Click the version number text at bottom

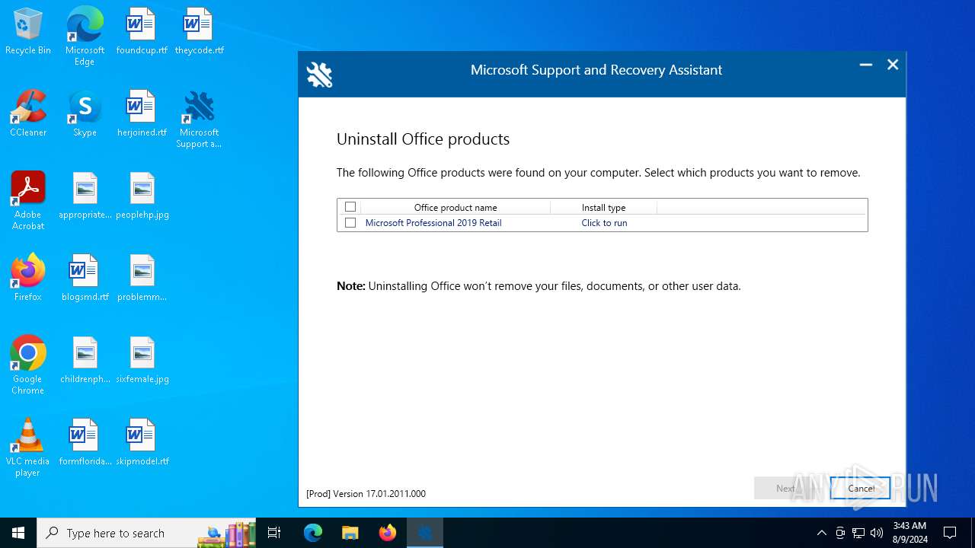tap(366, 494)
